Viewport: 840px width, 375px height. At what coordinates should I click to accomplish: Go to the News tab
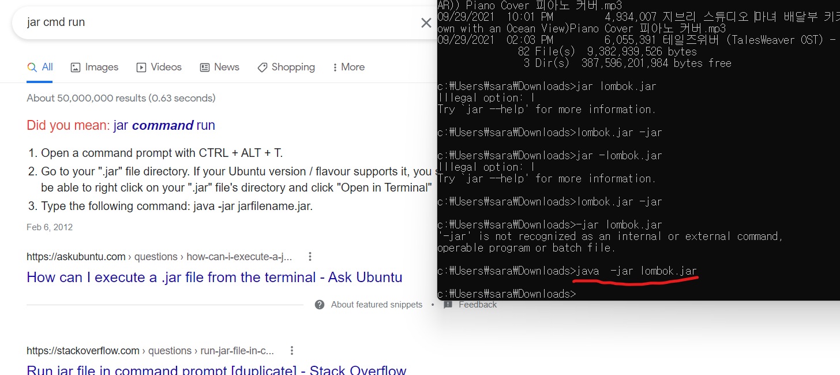(x=220, y=67)
